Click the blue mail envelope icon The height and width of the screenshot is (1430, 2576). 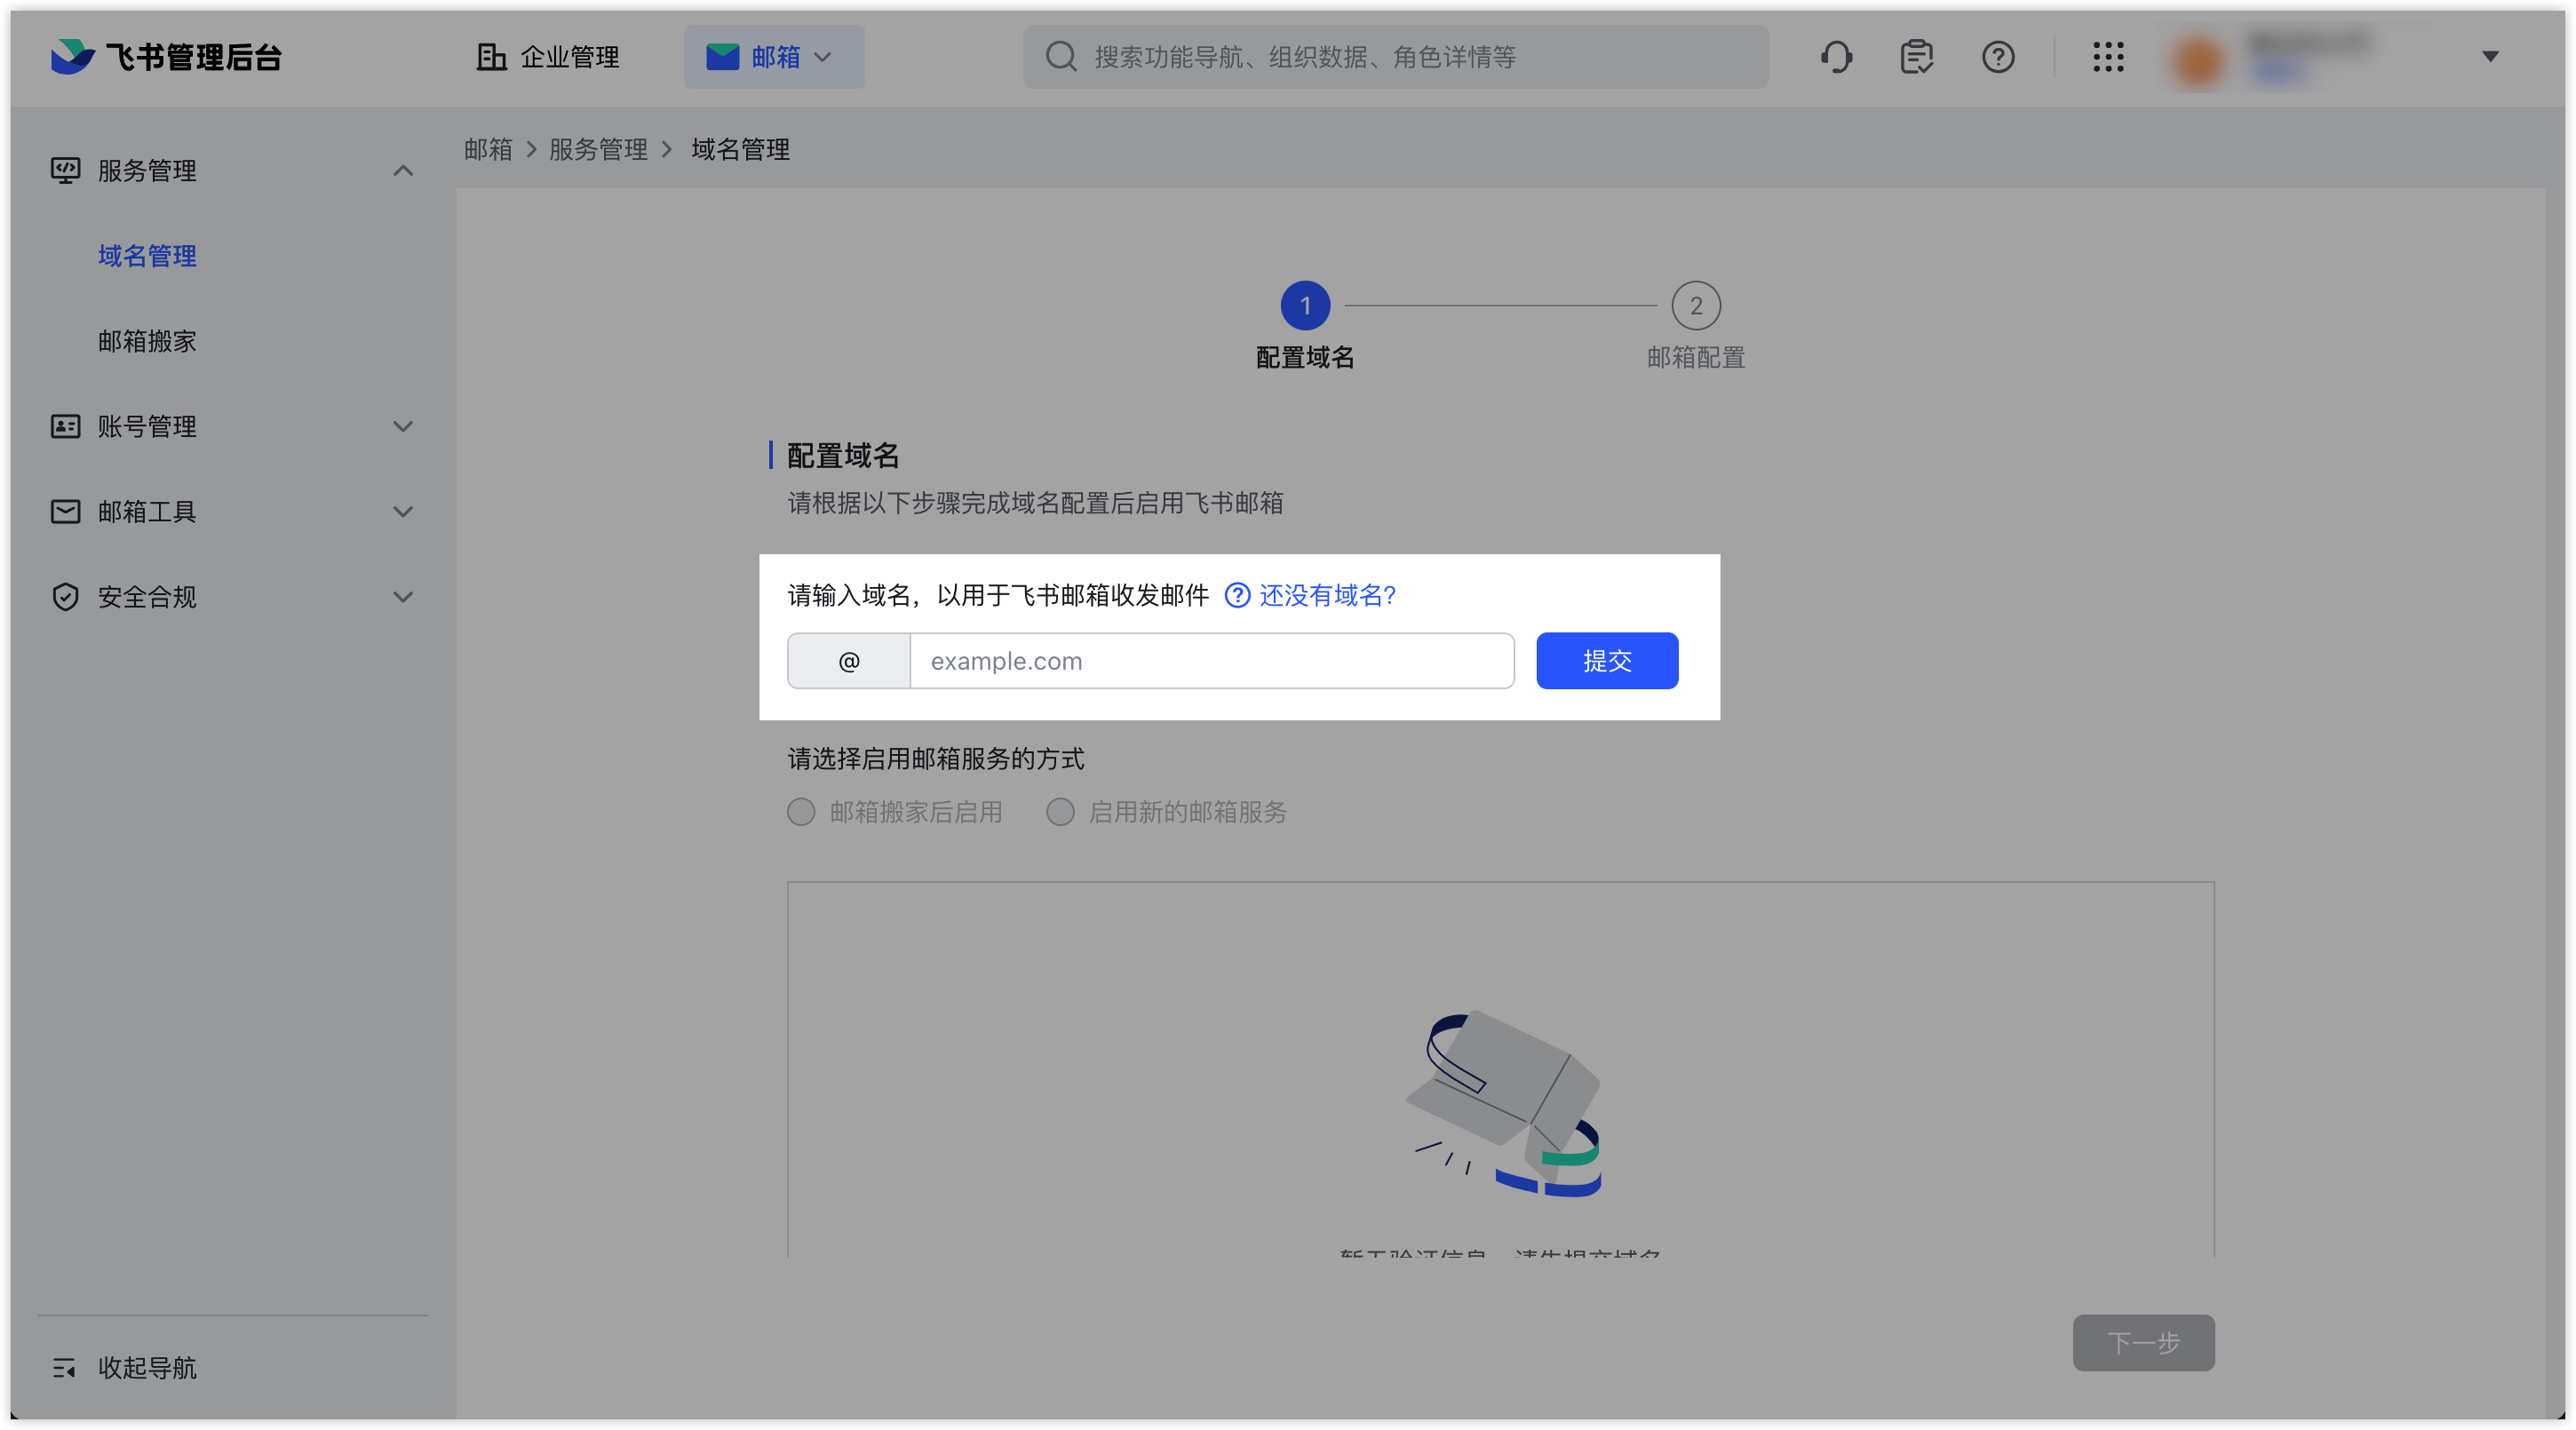pos(722,57)
